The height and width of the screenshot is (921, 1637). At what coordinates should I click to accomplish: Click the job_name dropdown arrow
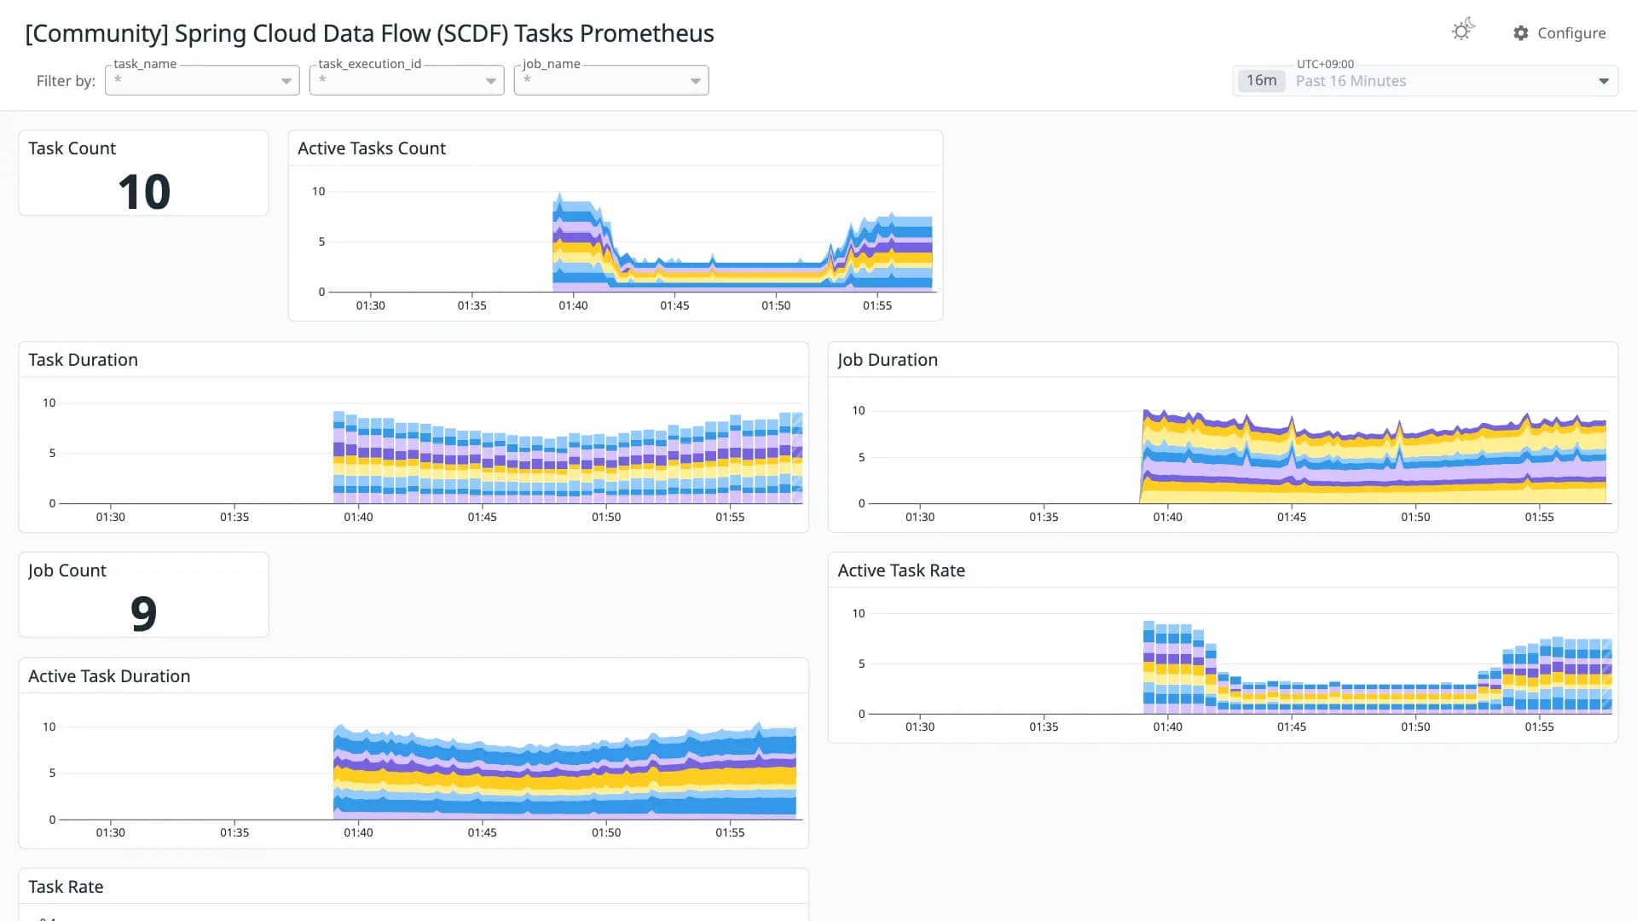(696, 81)
